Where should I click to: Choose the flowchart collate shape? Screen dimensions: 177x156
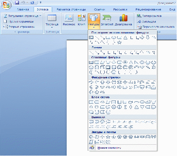(x=125, y=107)
